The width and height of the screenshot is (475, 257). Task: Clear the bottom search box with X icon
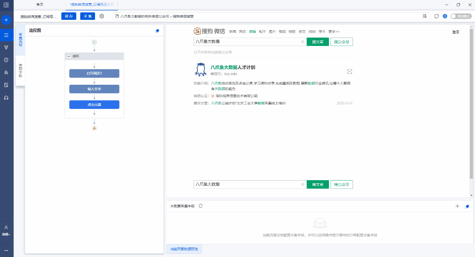pyautogui.click(x=302, y=184)
